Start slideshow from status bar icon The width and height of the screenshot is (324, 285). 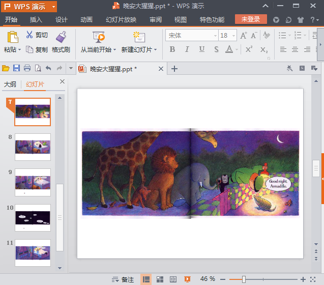(187, 279)
